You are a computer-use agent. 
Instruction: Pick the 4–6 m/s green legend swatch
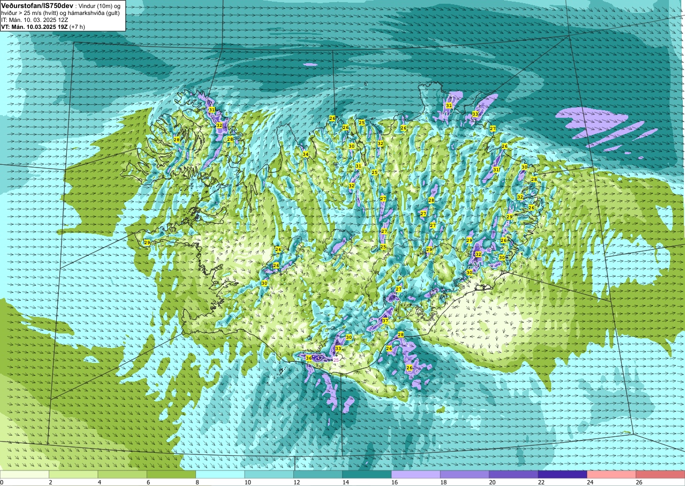tap(123, 474)
